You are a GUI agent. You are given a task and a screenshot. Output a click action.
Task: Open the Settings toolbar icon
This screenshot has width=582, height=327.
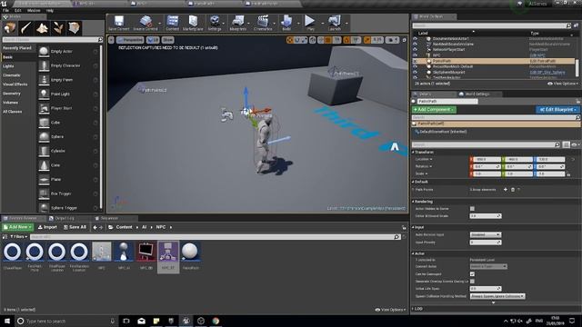point(215,23)
